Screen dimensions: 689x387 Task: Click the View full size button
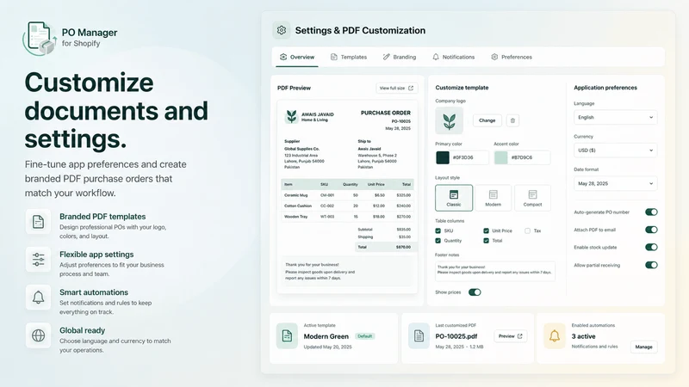[x=397, y=89]
